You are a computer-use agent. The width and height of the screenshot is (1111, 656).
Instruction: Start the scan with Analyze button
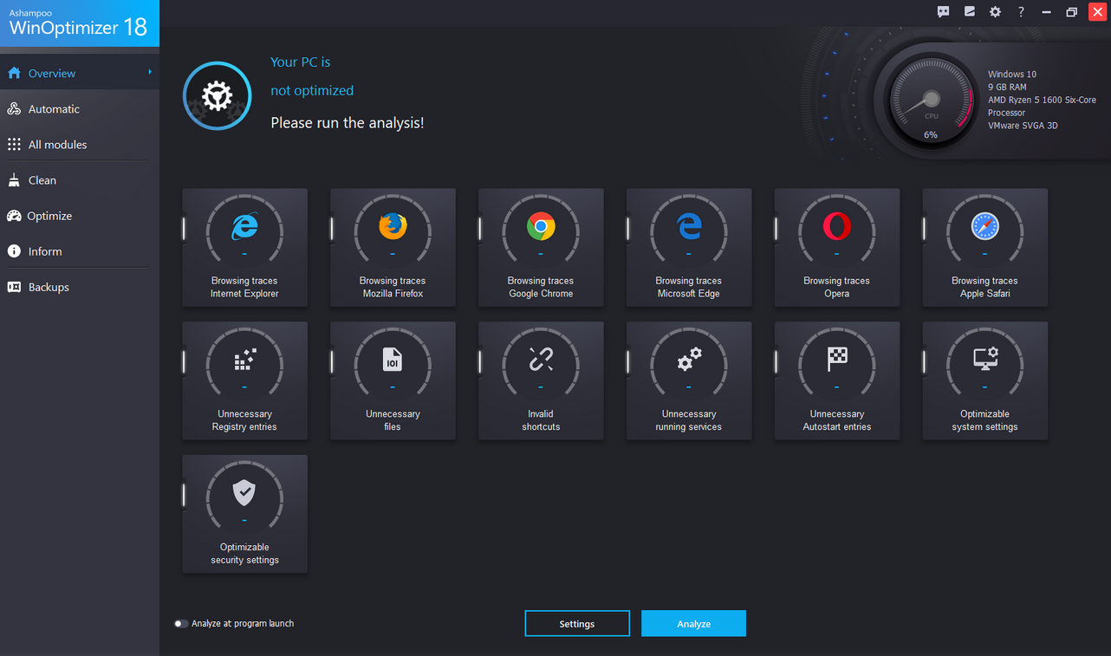click(x=693, y=624)
